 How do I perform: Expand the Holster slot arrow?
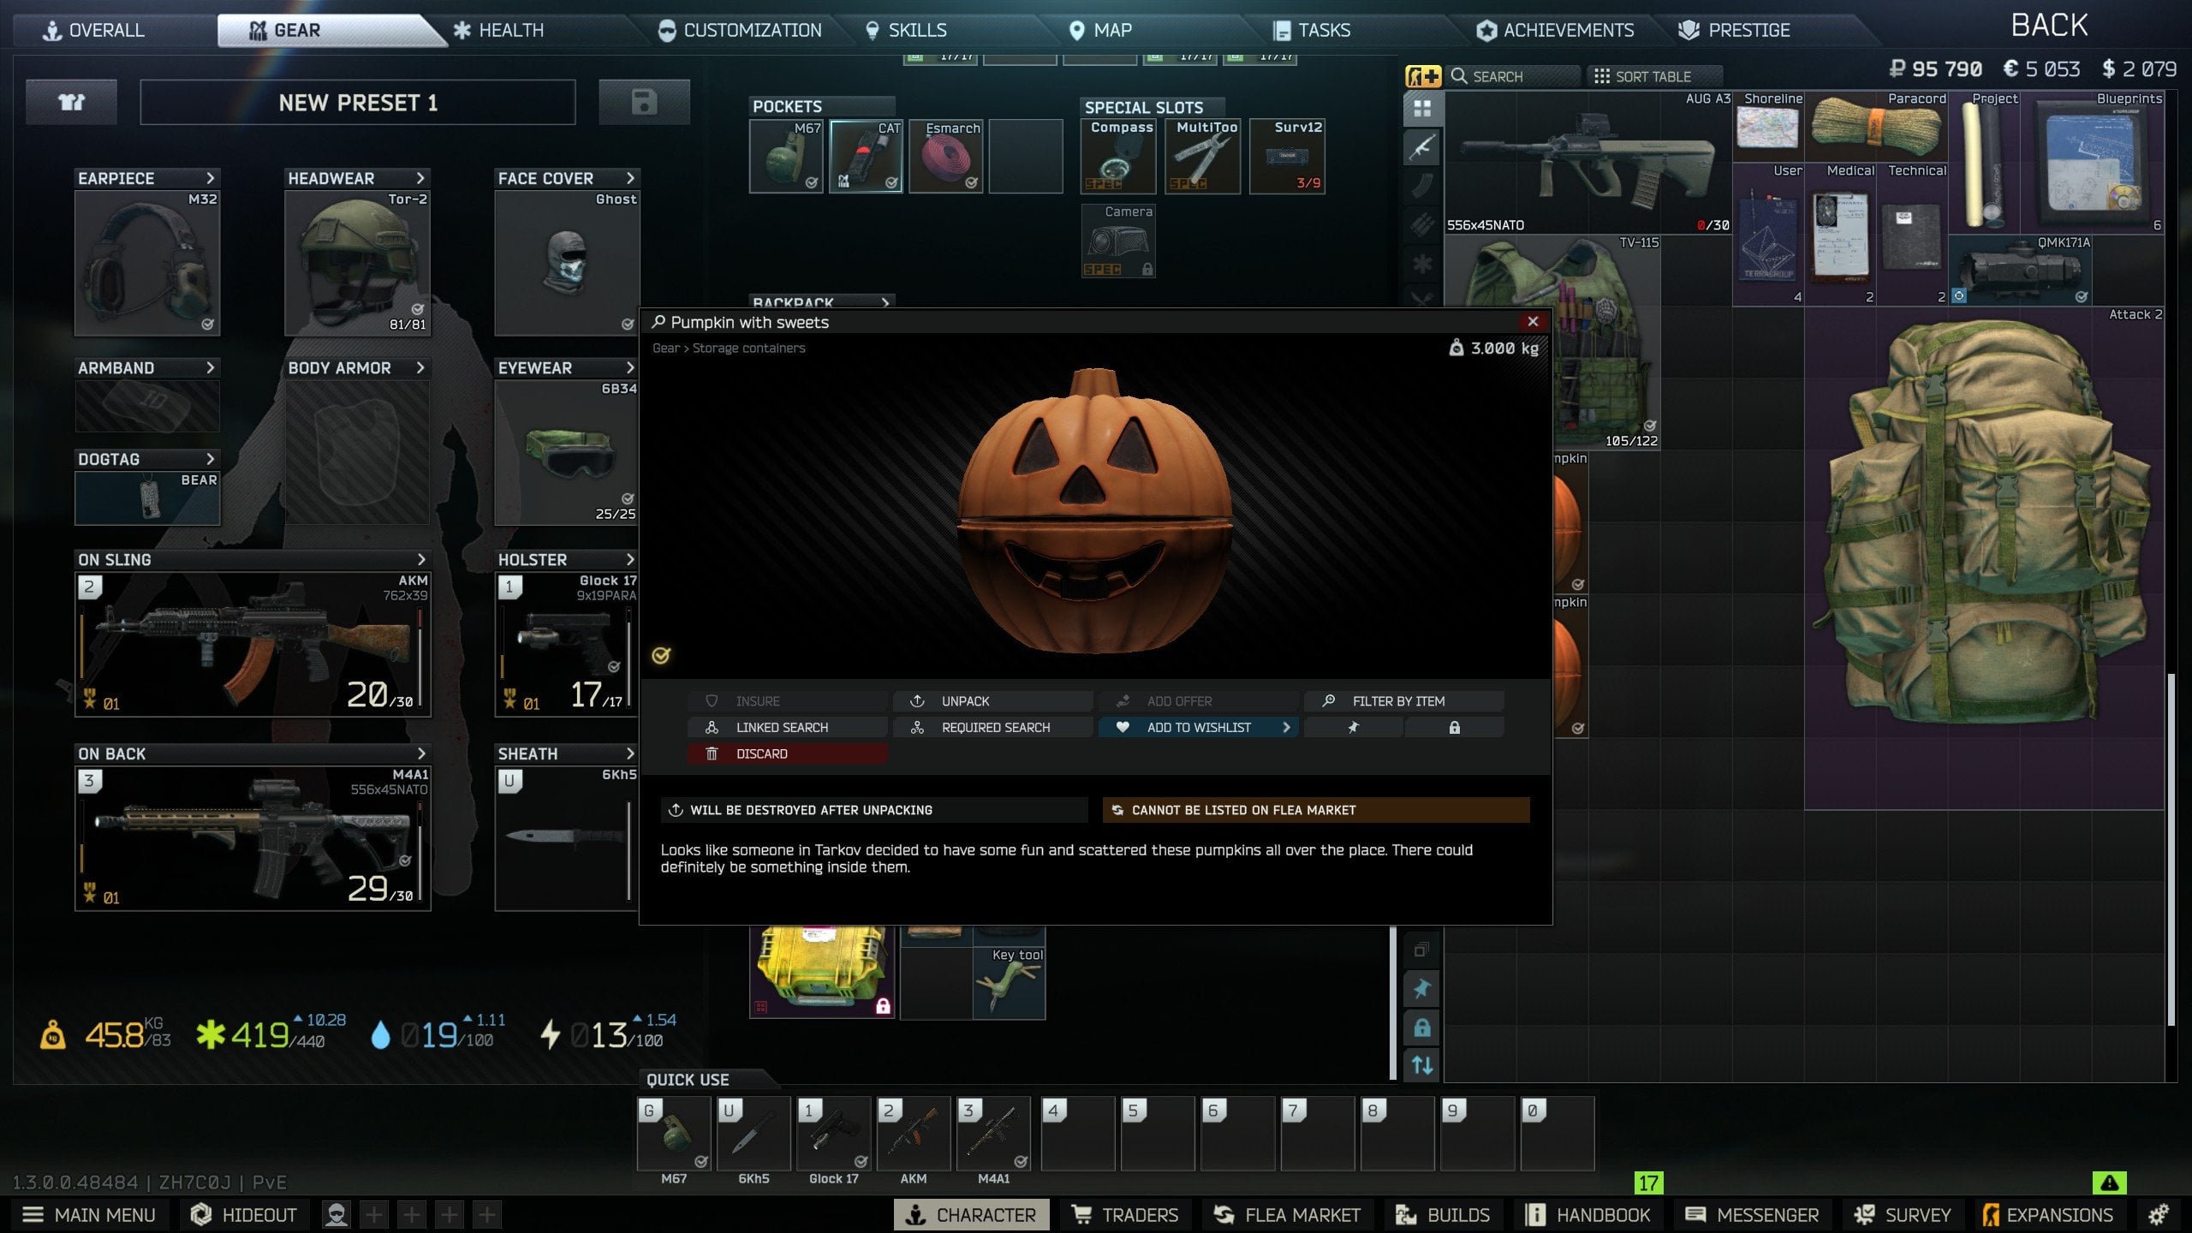(630, 559)
